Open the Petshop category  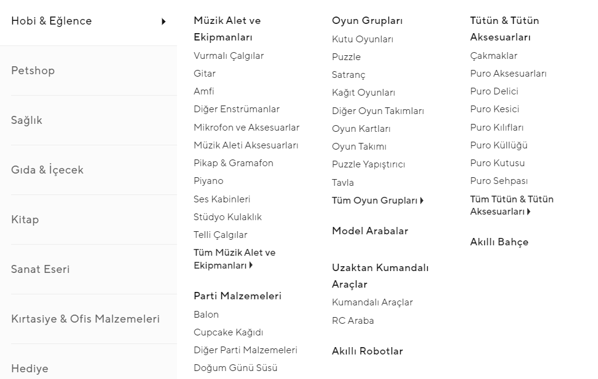[x=33, y=71]
